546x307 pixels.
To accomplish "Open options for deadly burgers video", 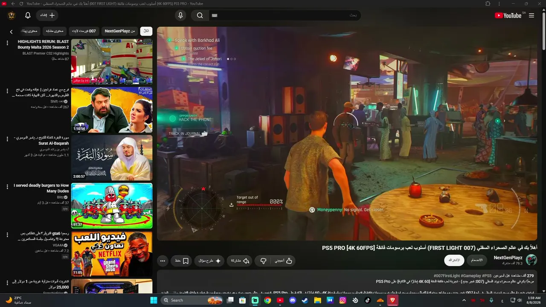I will click(7, 187).
